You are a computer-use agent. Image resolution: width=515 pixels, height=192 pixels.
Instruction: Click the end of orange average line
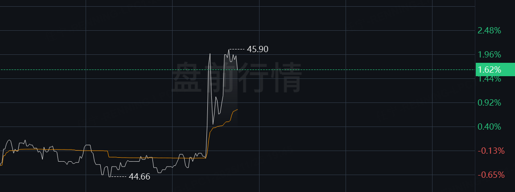238,109
